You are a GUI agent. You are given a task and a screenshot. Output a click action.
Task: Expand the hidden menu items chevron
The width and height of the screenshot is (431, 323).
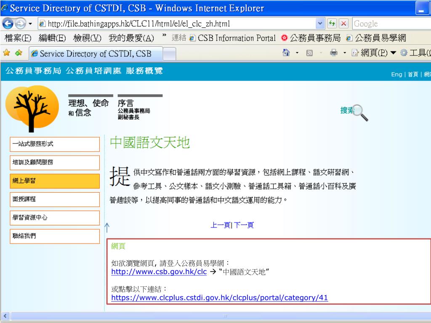coord(164,36)
